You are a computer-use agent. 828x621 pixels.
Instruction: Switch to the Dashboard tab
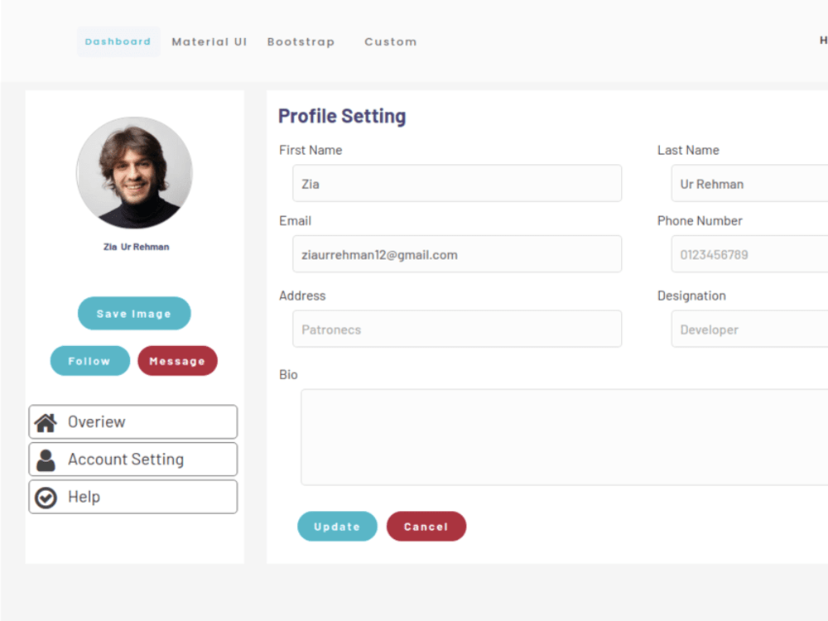click(x=118, y=41)
